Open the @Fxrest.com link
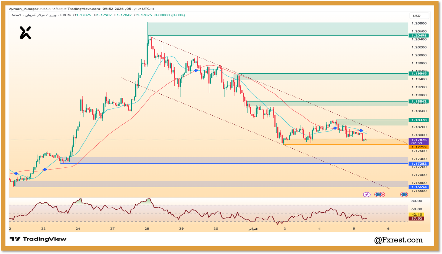442x254 pixels. coord(398,240)
